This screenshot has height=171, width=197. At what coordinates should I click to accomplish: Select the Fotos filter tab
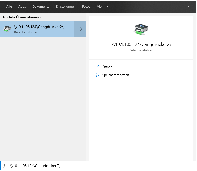click(86, 7)
